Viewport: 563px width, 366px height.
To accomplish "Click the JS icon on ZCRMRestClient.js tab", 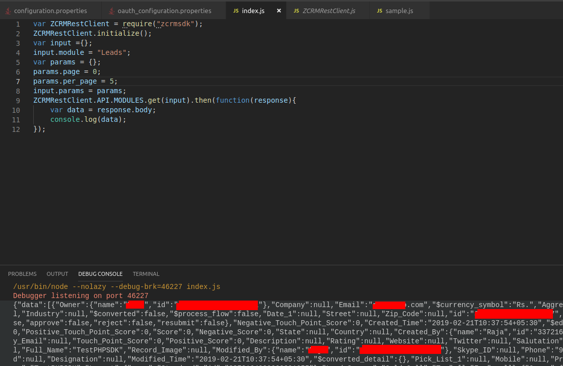I will tap(296, 11).
